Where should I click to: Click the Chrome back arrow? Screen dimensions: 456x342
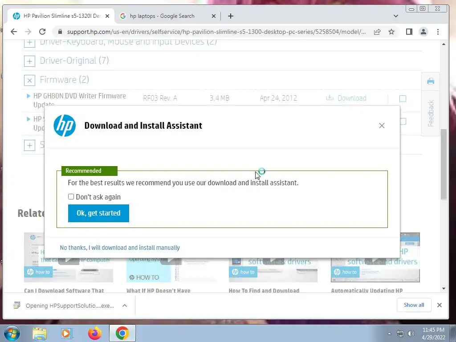14,32
